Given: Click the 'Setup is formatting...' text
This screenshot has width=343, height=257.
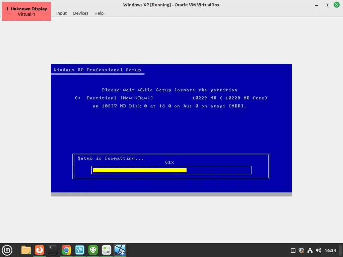Looking at the screenshot, I should click(x=111, y=158).
